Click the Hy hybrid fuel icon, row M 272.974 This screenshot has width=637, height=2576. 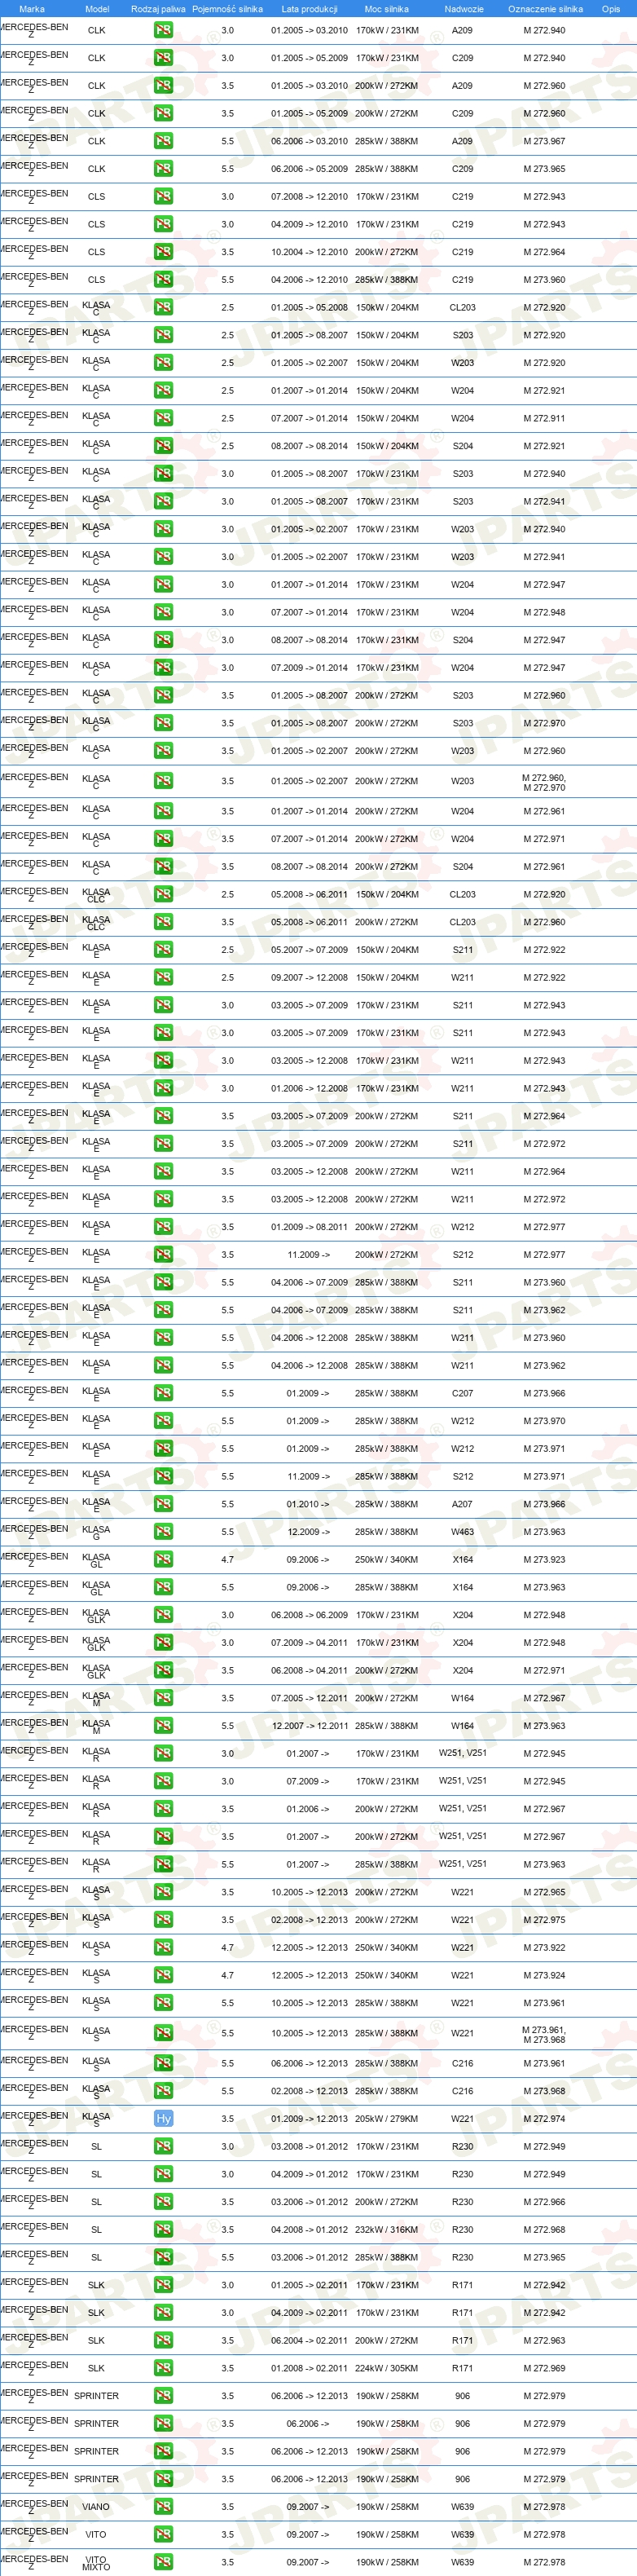point(163,2118)
